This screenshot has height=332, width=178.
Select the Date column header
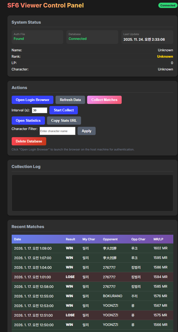18,239
